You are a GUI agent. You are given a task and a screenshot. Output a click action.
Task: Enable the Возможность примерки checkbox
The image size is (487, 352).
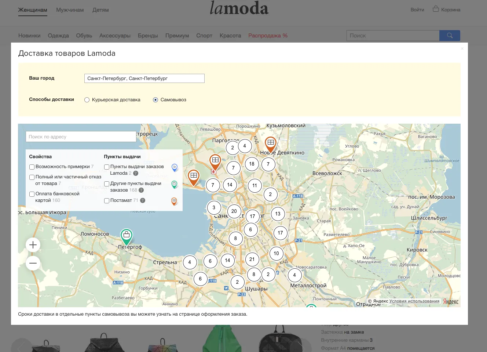click(32, 167)
